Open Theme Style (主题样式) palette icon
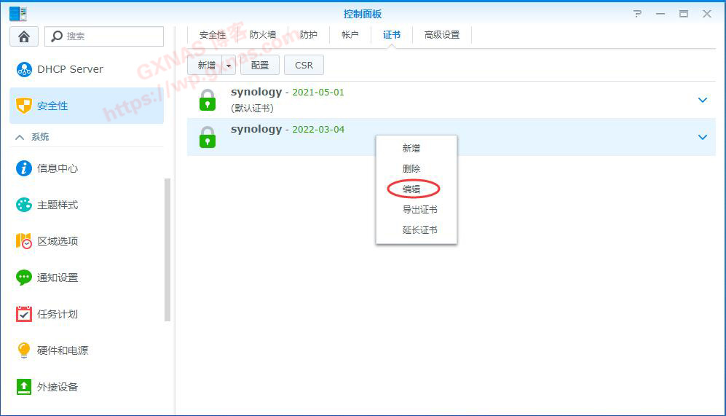The height and width of the screenshot is (416, 726). 24,205
